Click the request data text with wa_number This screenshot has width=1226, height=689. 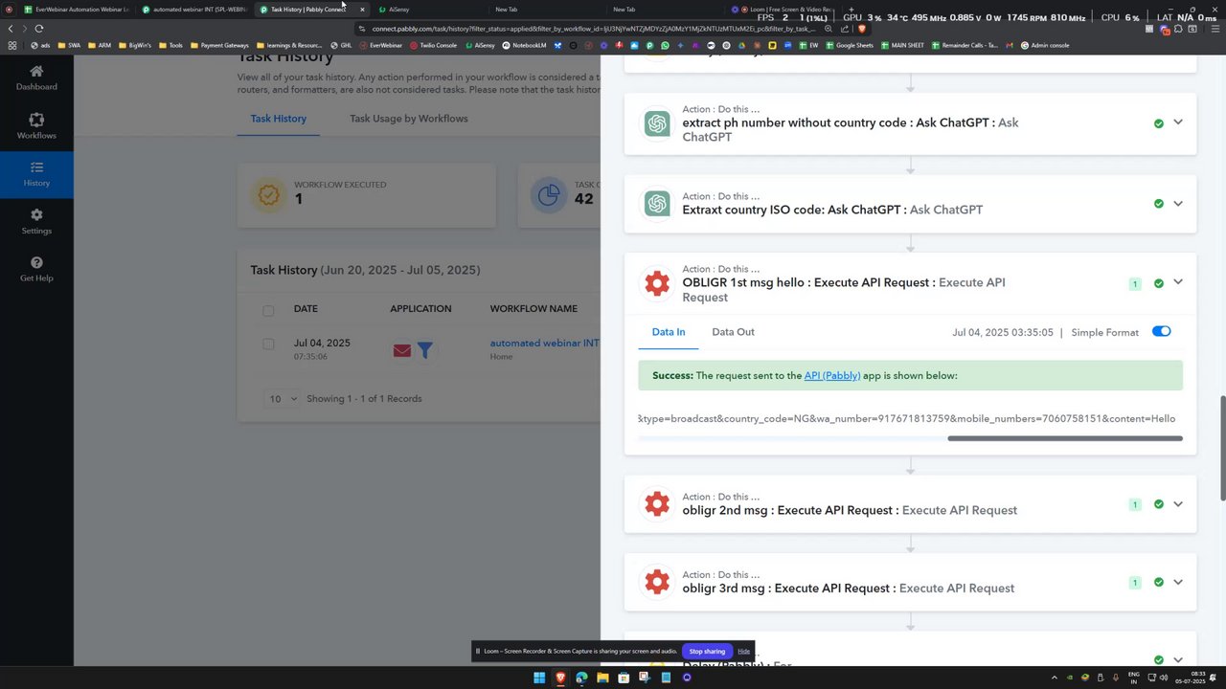(906, 418)
